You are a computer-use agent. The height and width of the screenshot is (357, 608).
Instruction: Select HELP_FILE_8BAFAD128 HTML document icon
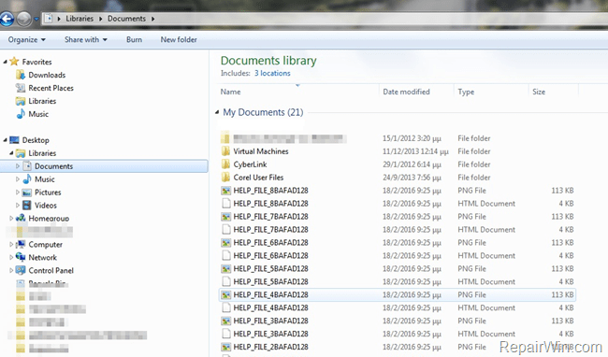(x=225, y=204)
